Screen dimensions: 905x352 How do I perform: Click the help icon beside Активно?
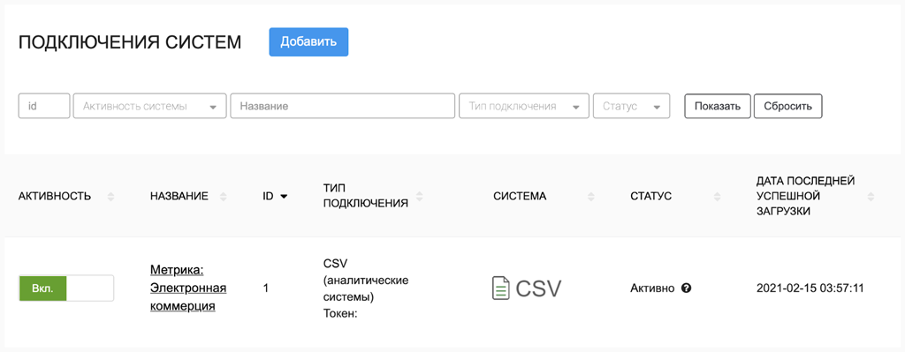tap(686, 288)
